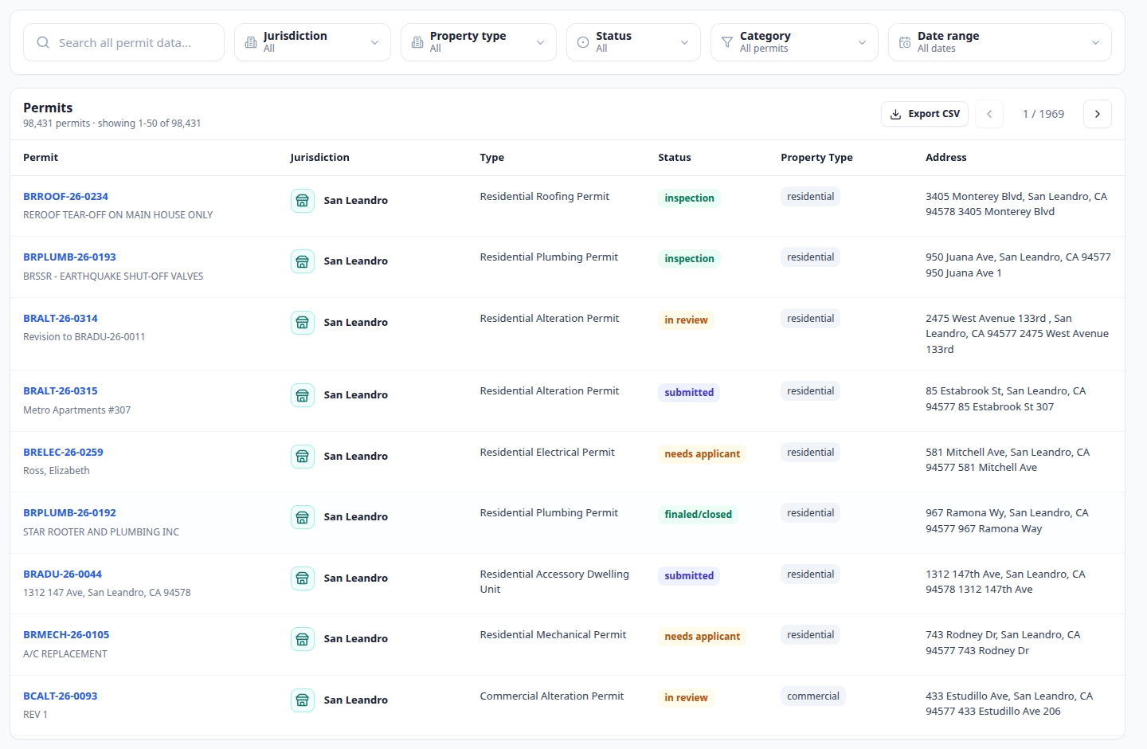Viewport: 1147px width, 749px height.
Task: Expand the Property type filter
Action: coord(479,42)
